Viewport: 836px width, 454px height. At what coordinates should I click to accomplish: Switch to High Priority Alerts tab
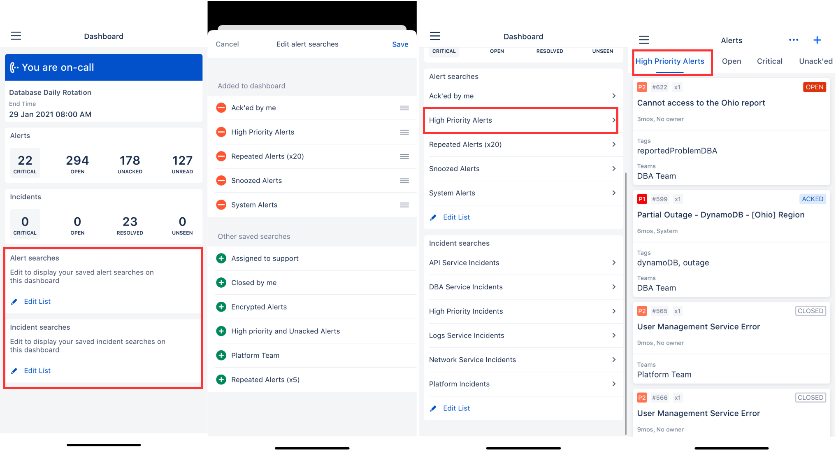(x=670, y=61)
